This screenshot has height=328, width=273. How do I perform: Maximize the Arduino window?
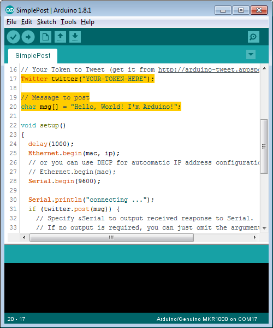(241, 10)
